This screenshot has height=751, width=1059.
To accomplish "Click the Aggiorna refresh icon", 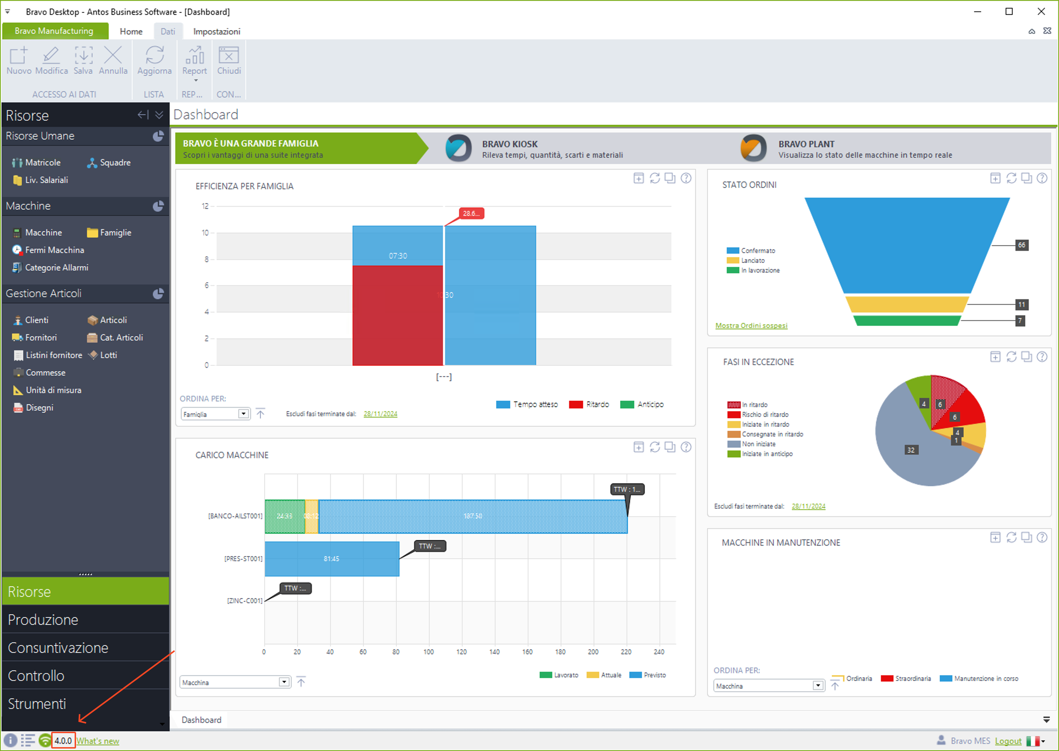I will pos(155,61).
